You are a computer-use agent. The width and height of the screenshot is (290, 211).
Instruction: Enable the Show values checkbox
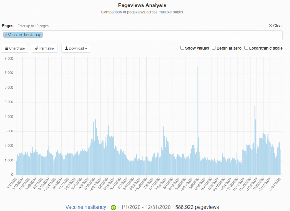click(182, 48)
